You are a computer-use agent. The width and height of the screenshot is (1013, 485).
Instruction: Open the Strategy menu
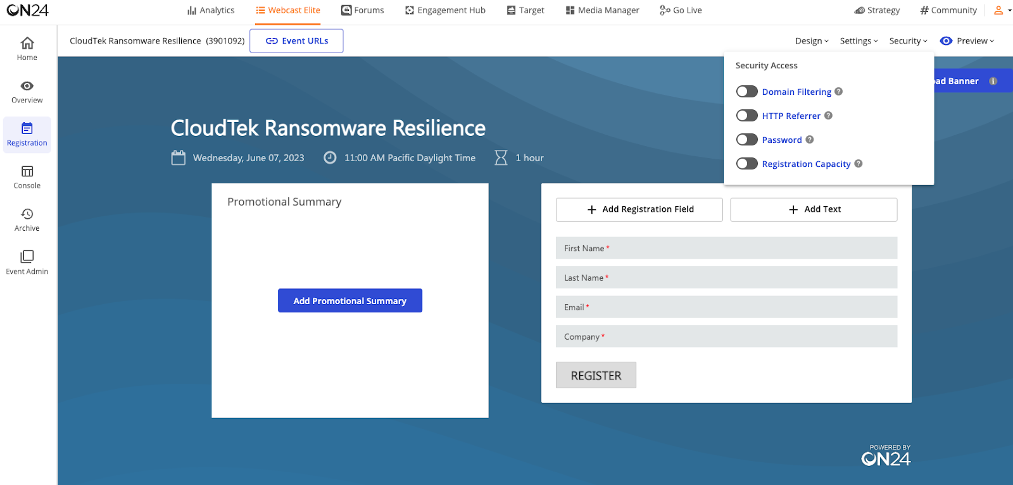click(877, 10)
